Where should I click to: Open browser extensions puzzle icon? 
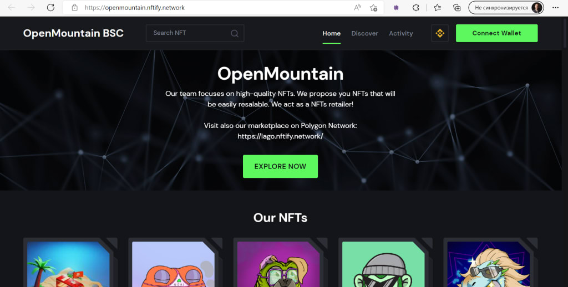point(416,8)
